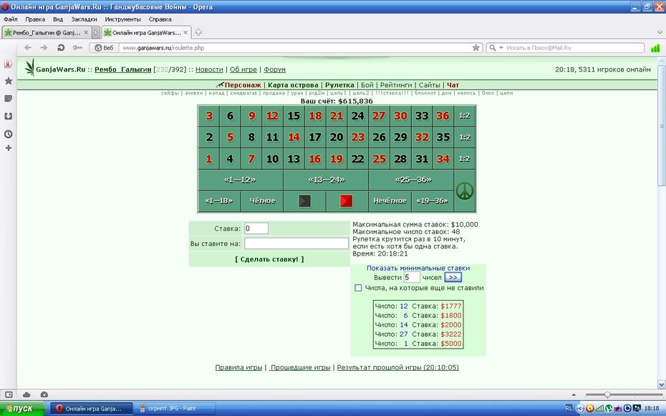
Task: Click the Сделать ставку! button
Action: point(269,259)
